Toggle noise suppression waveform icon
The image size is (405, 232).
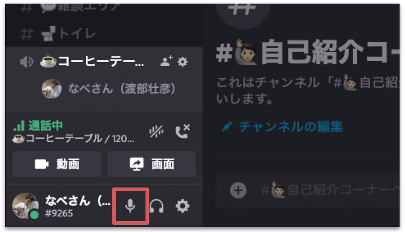click(x=156, y=131)
